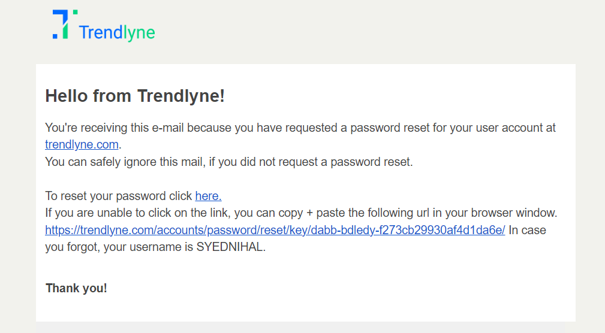
Task: Click the Trendlyne logo icon mark
Action: (65, 25)
